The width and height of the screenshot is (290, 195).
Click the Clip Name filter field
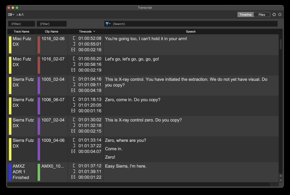click(51, 24)
